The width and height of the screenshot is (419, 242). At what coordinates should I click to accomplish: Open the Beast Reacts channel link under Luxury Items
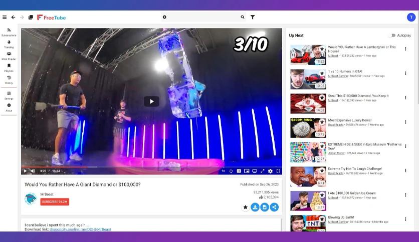tap(336, 124)
